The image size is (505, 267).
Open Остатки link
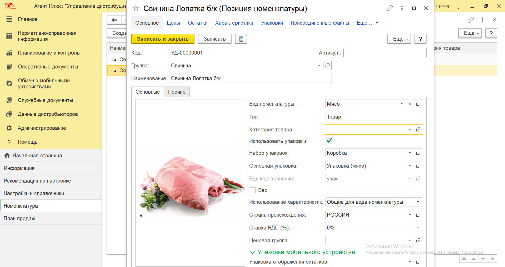(198, 23)
